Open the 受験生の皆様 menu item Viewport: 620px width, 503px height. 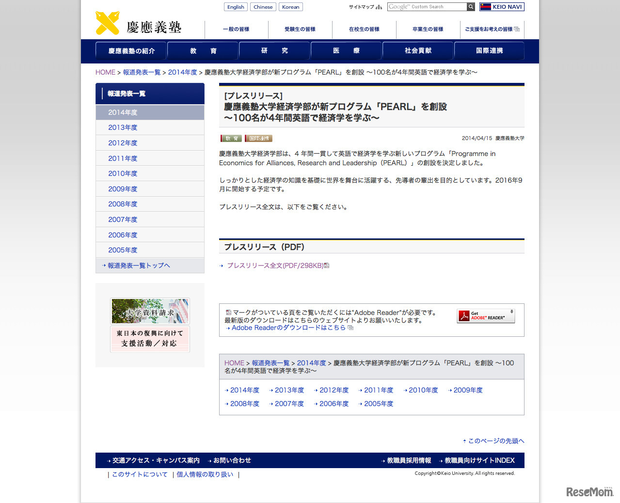(x=300, y=29)
